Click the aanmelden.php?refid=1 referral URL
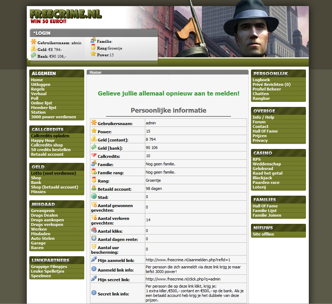 click(x=188, y=260)
